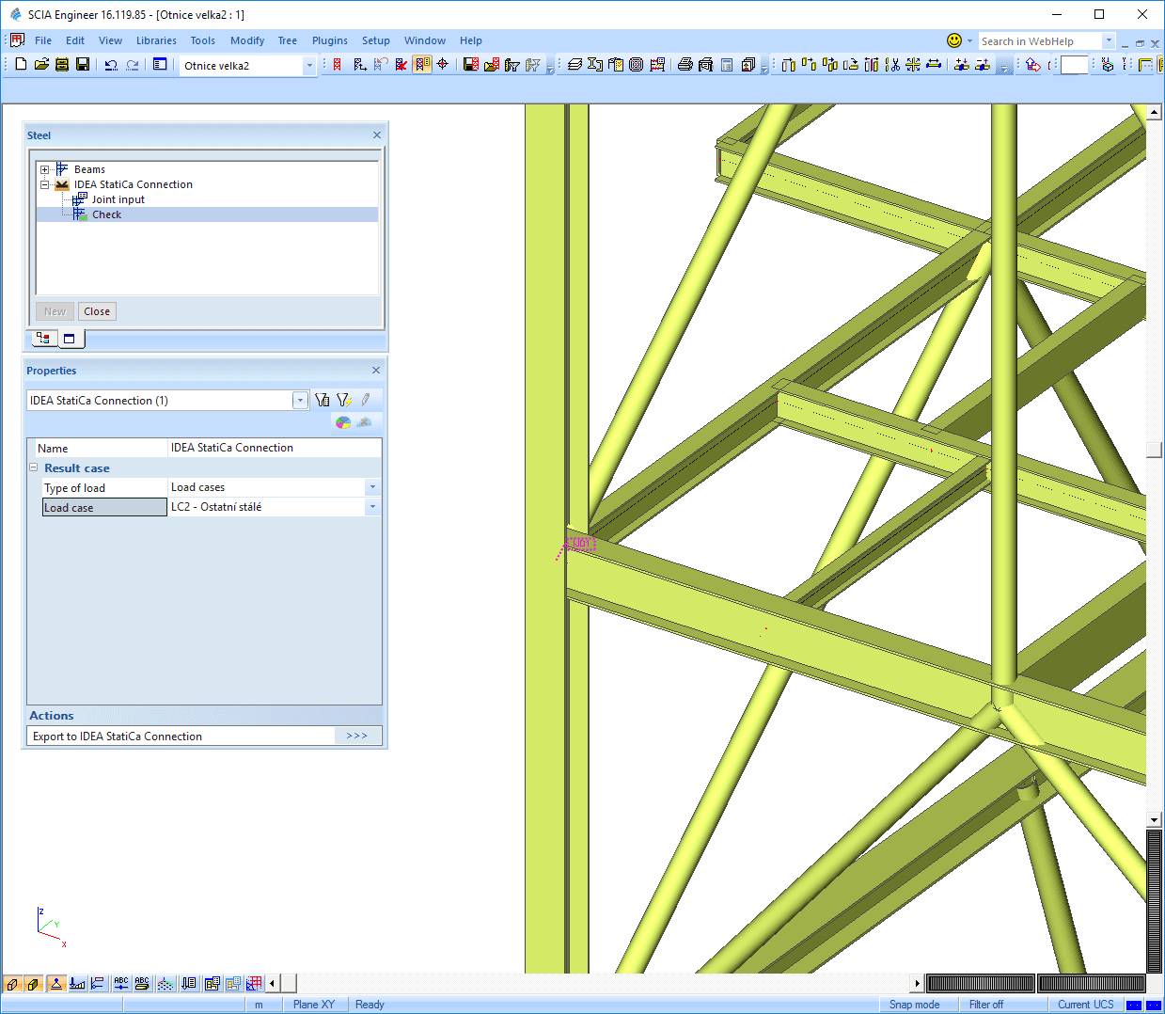Toggle loads display in bottom toolbar
The width and height of the screenshot is (1165, 1014).
(x=77, y=984)
